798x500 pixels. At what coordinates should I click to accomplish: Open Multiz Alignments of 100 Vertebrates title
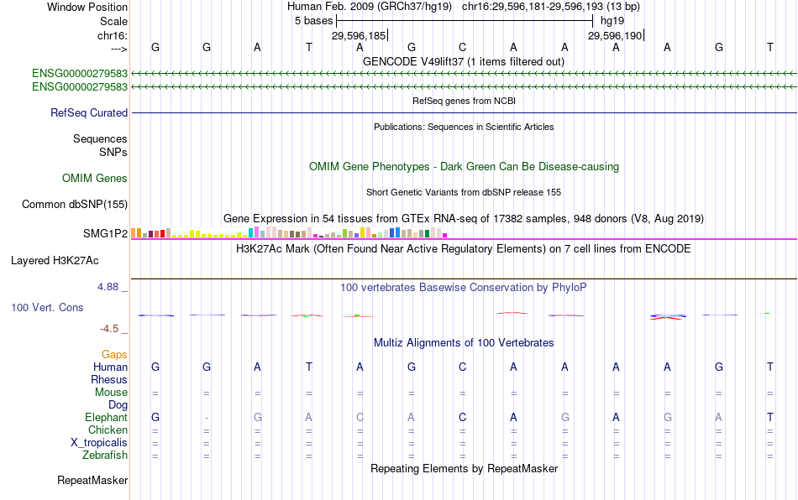click(464, 342)
